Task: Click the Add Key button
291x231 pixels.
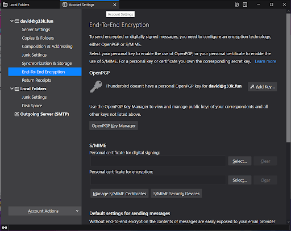Action: pos(262,87)
